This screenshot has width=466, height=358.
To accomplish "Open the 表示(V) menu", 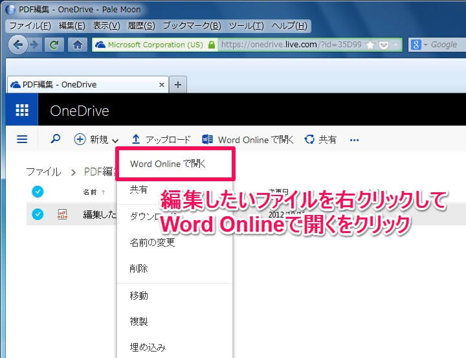I will [x=106, y=26].
